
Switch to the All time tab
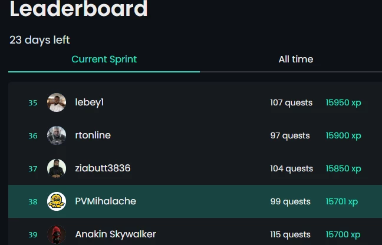pyautogui.click(x=296, y=59)
